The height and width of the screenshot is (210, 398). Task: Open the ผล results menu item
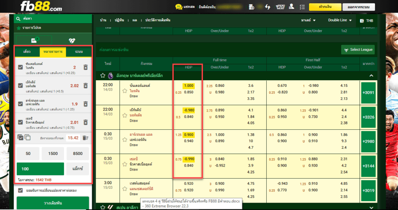click(135, 20)
